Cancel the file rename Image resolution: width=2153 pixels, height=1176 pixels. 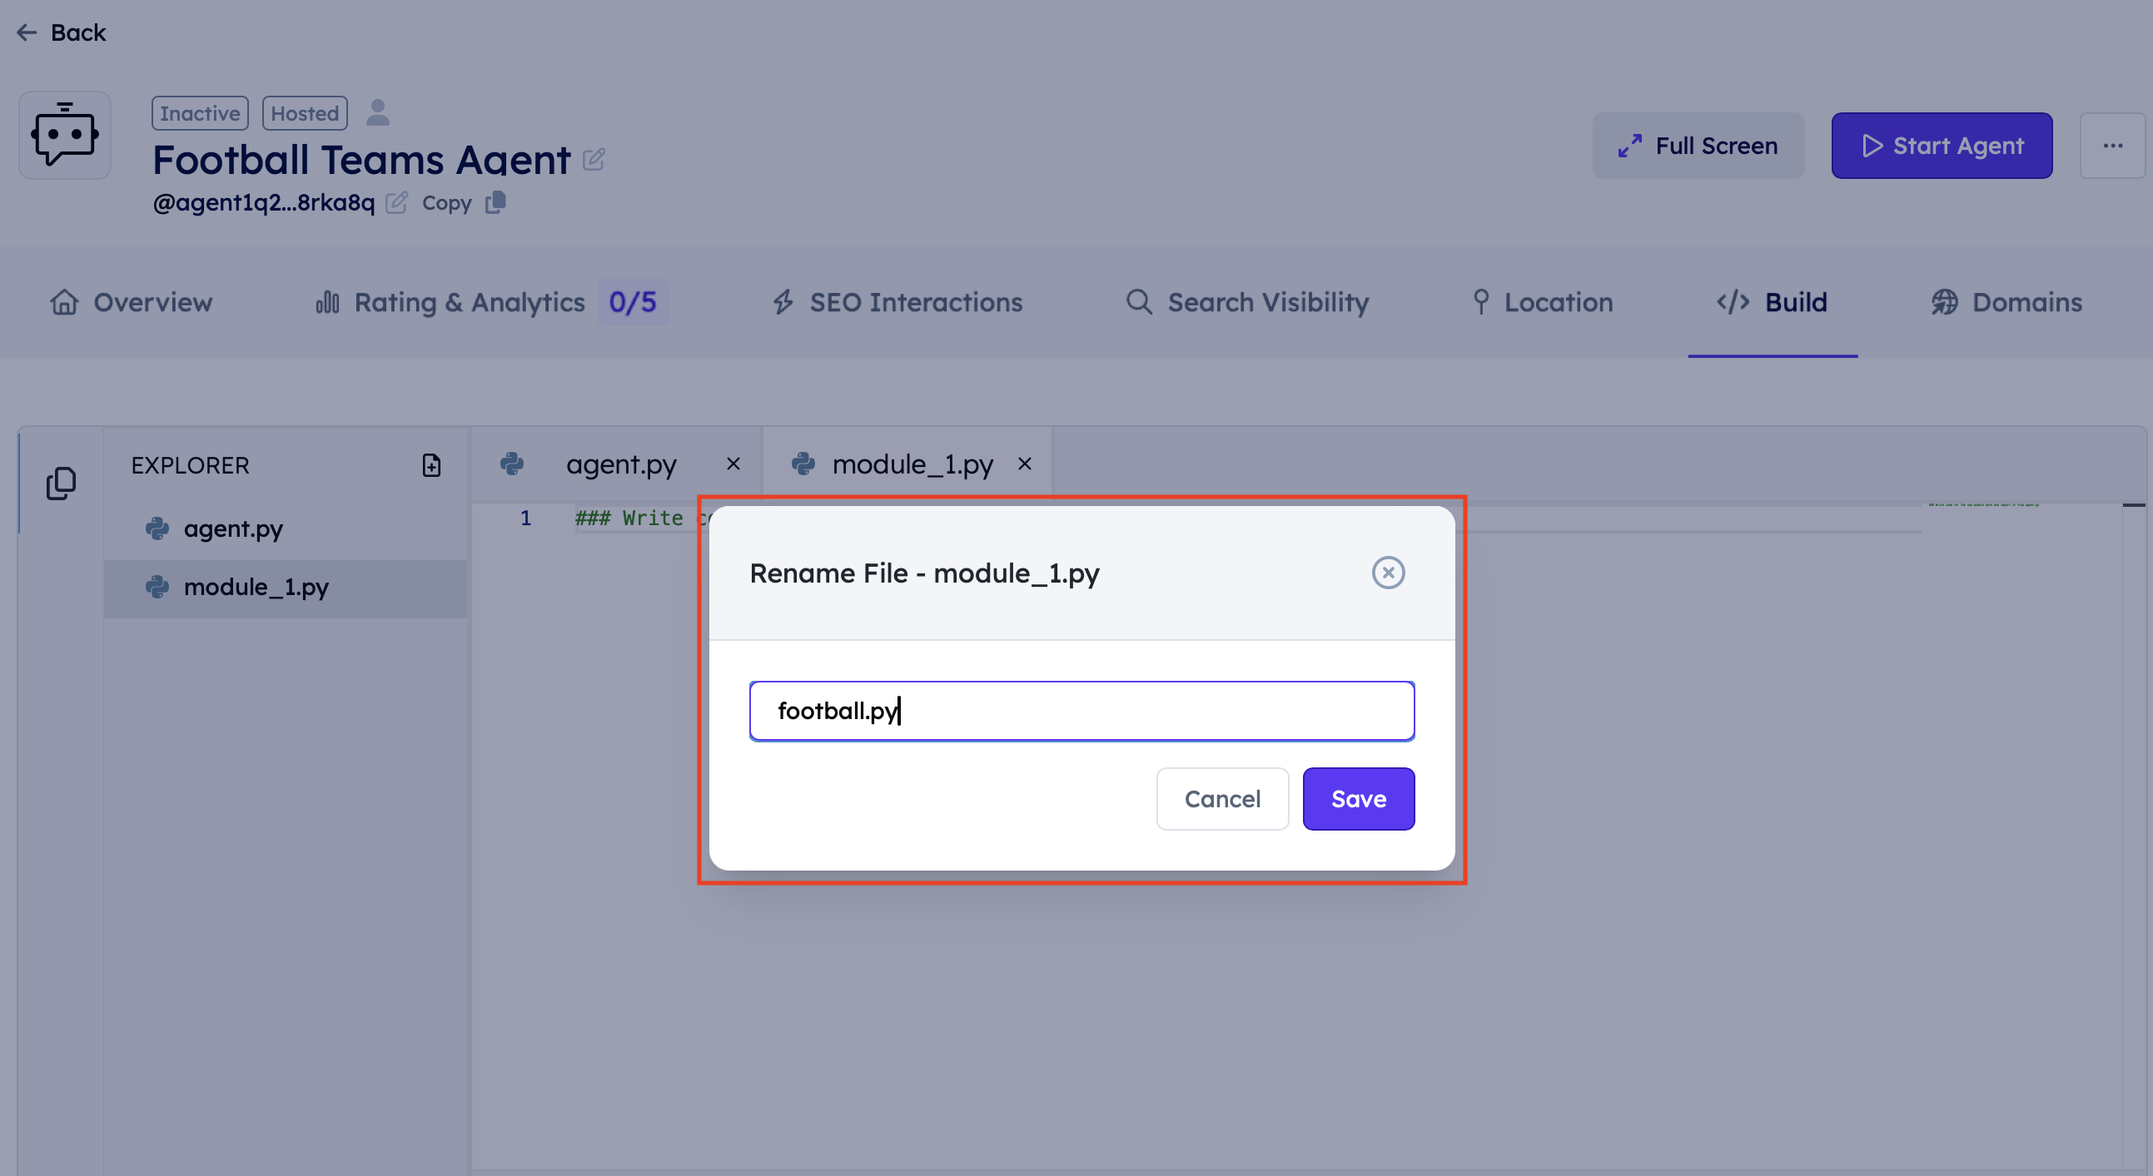(1222, 799)
